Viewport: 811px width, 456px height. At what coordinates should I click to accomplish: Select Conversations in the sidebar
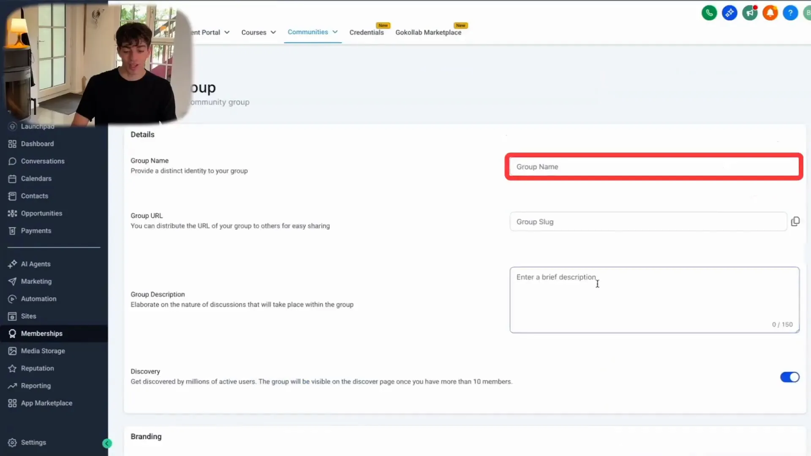(x=42, y=161)
